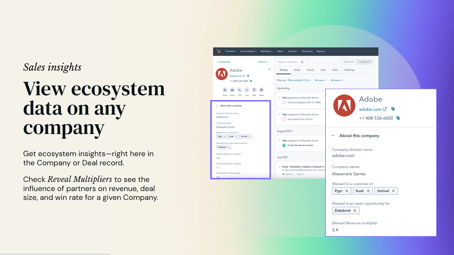The image size is (454, 255).
Task: Switch to the Activity tab
Action: pyautogui.click(x=284, y=70)
